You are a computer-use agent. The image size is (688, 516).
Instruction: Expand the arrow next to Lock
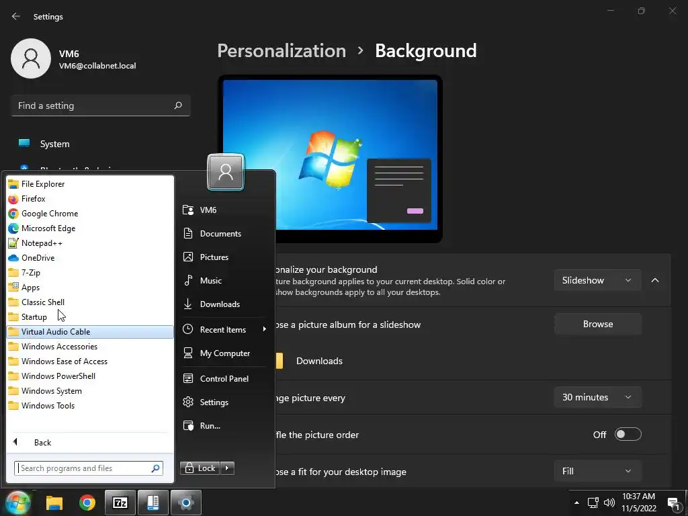[227, 468]
